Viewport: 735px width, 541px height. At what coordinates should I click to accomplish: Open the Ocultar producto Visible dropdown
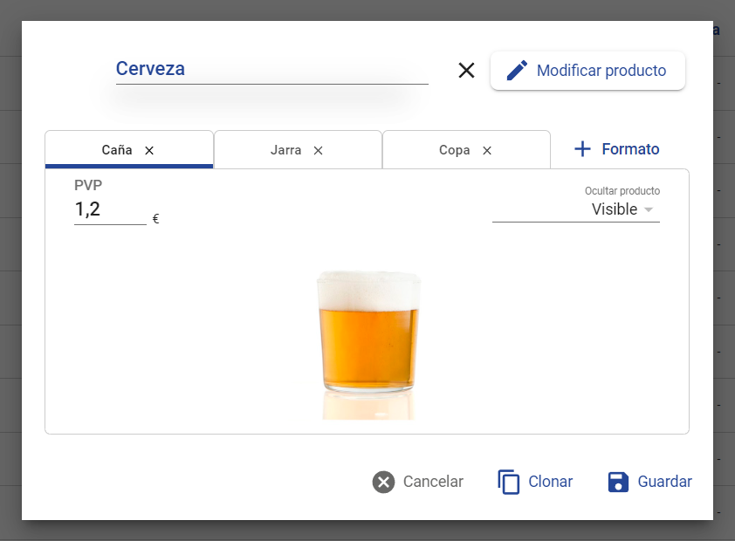click(576, 209)
